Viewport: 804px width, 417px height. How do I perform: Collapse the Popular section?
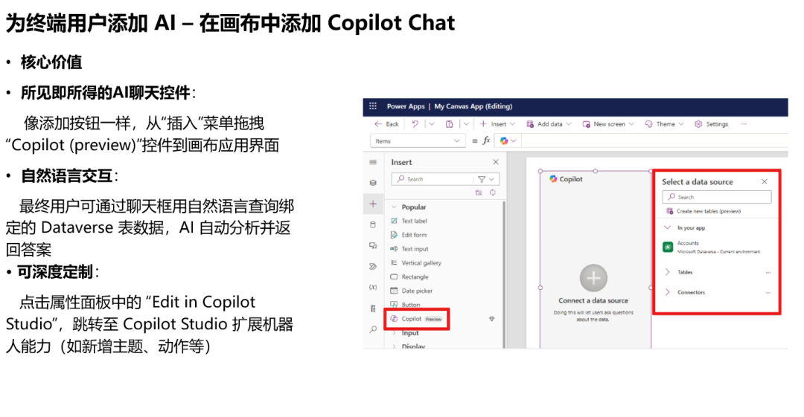coord(394,207)
